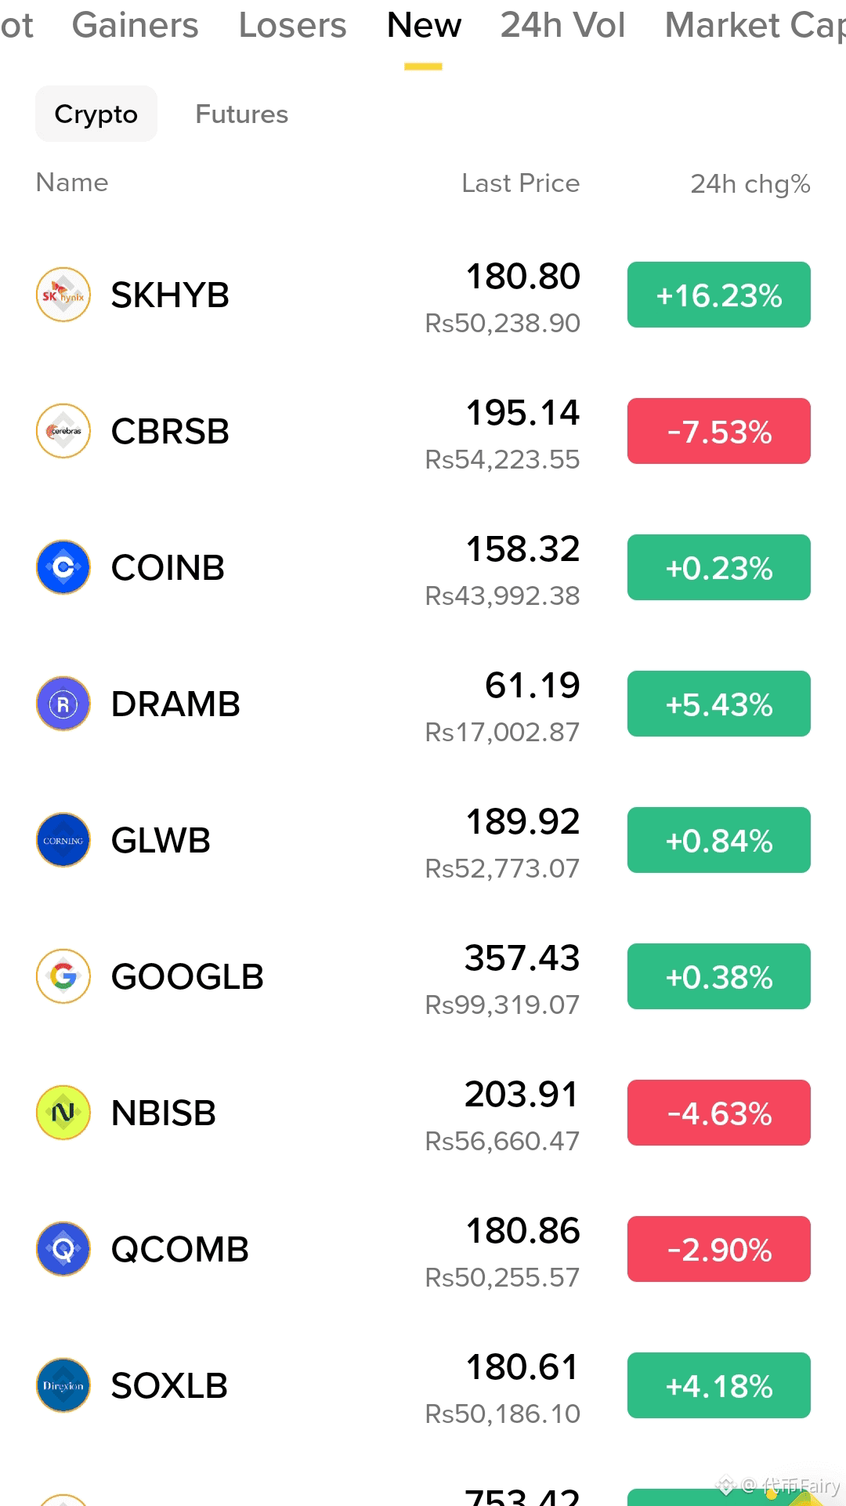
Task: Sort by Last Price column
Action: [x=521, y=183]
